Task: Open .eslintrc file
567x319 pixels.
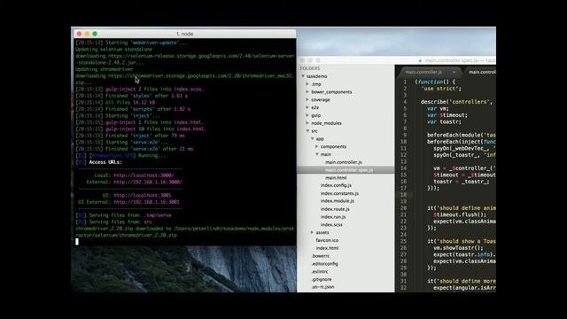Action: tap(320, 271)
